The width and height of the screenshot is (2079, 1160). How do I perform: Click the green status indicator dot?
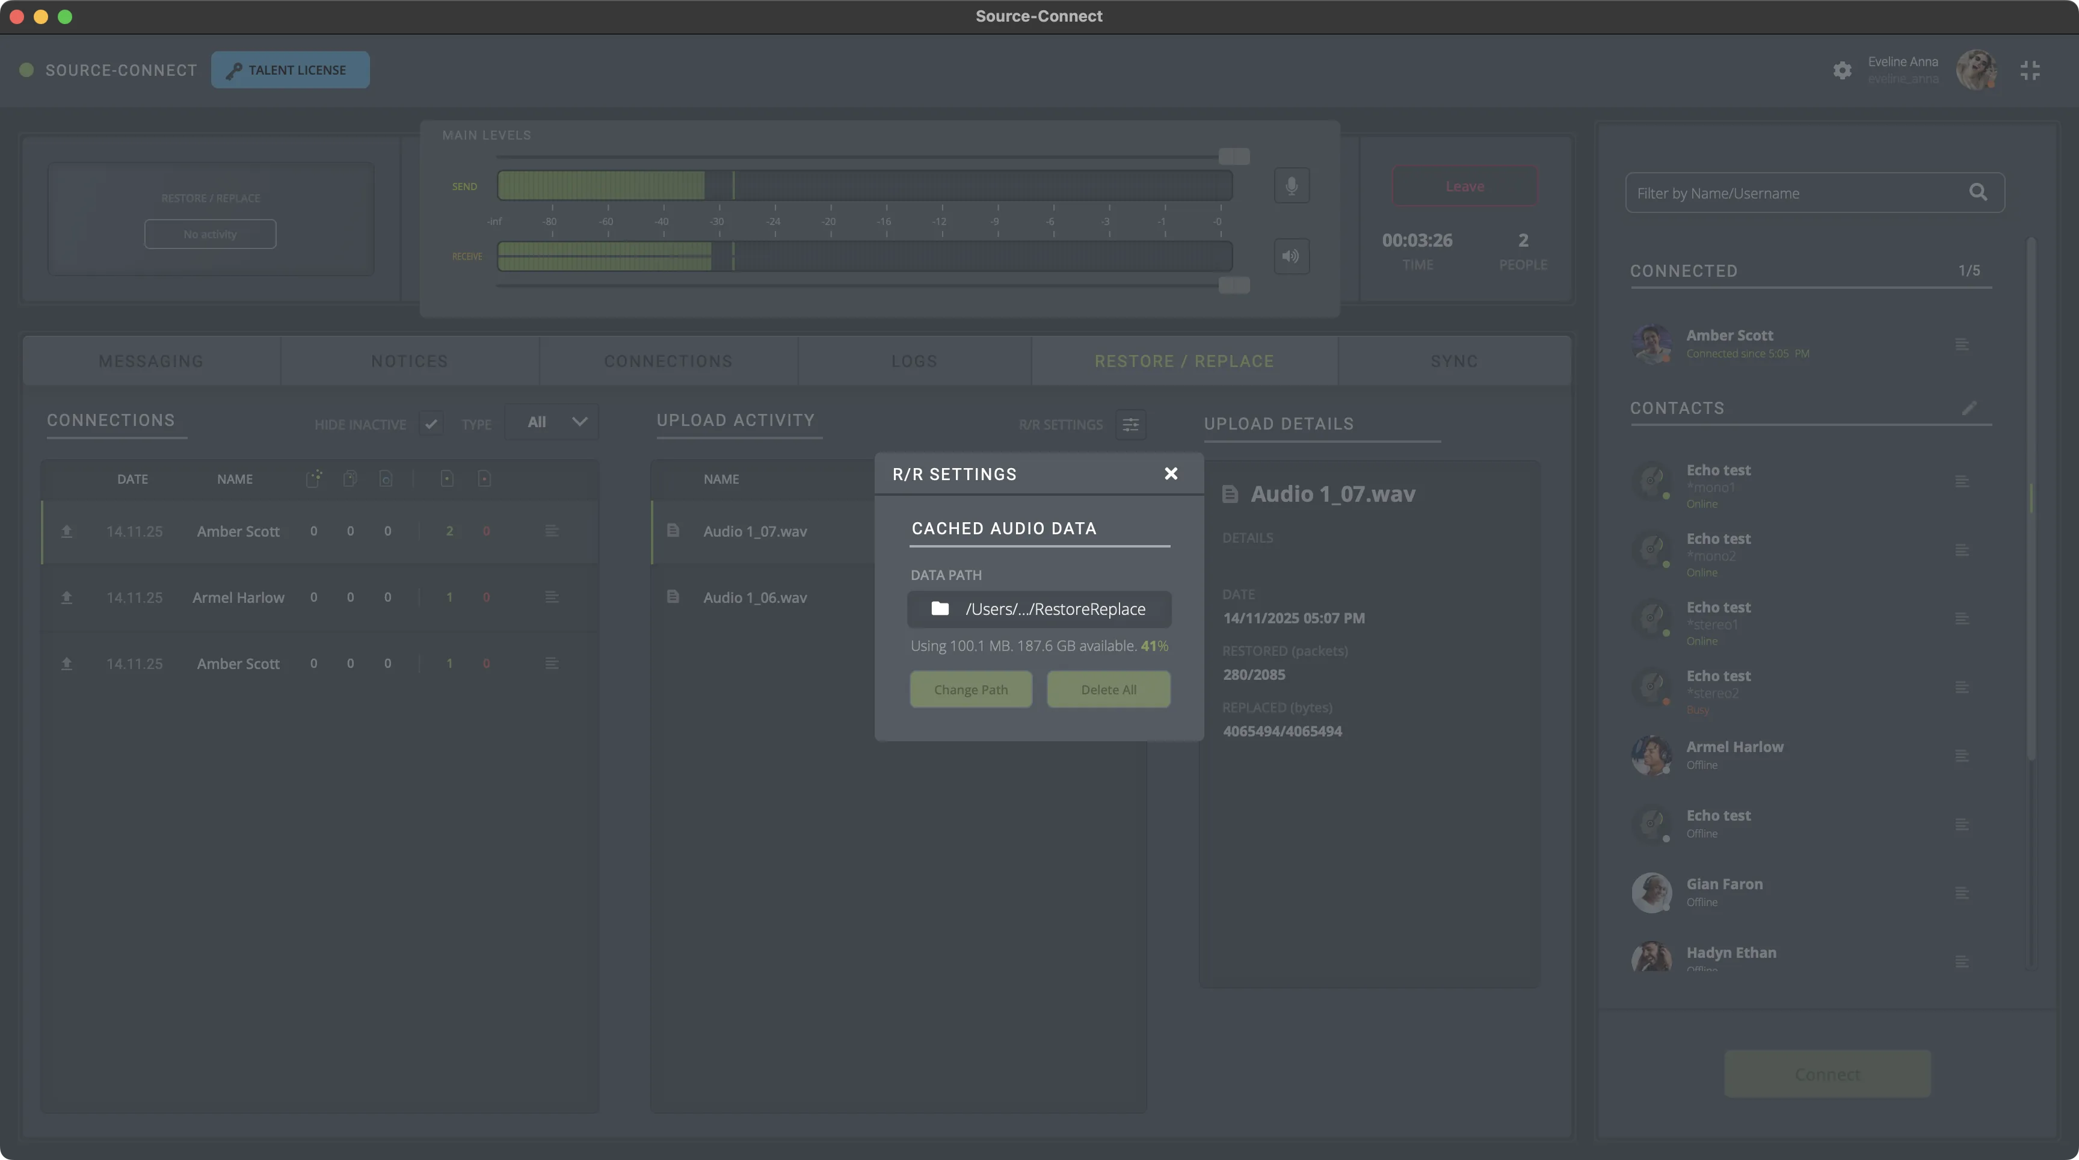26,70
